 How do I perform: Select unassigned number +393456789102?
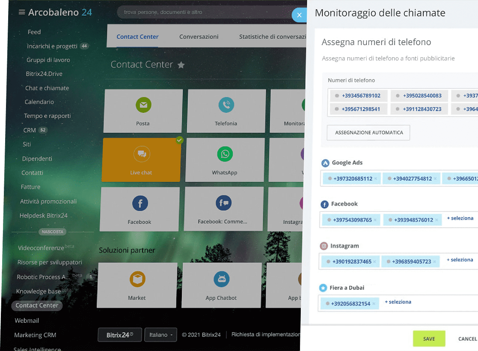click(359, 96)
